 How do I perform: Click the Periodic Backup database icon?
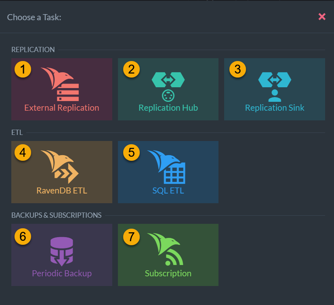[62, 252]
